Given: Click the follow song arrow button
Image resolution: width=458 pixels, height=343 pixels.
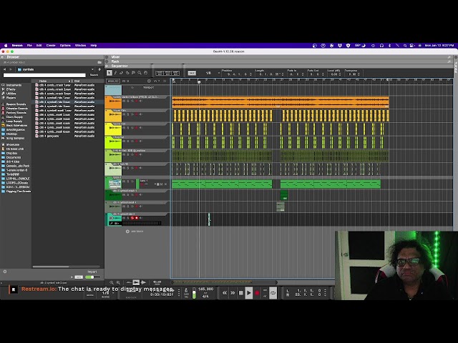Looking at the screenshot, I should (136, 282).
